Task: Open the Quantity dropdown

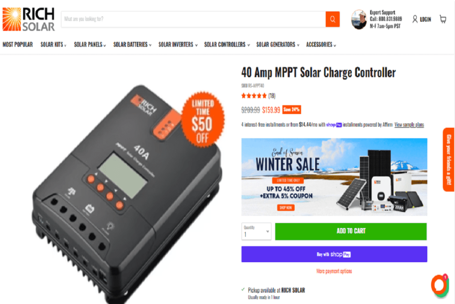Action: [x=256, y=231]
